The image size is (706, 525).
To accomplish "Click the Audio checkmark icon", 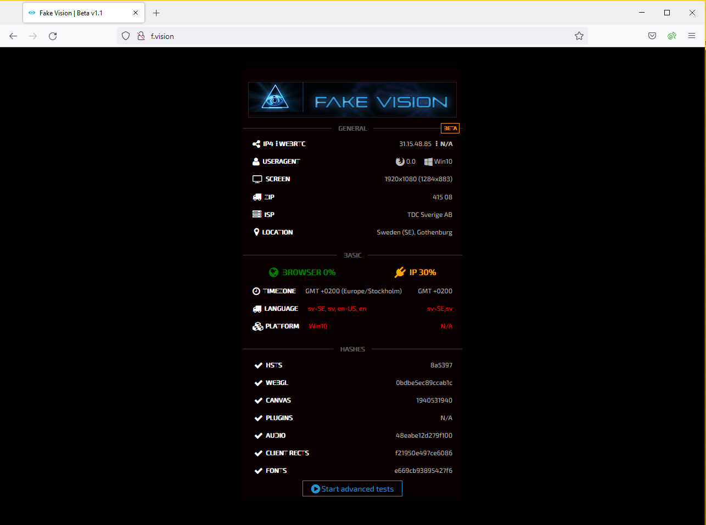I will pyautogui.click(x=258, y=435).
